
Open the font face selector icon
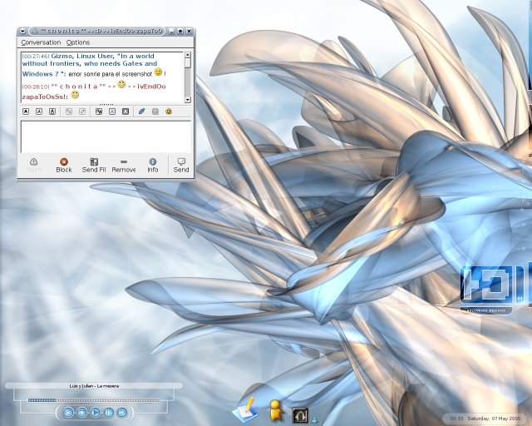[x=99, y=111]
